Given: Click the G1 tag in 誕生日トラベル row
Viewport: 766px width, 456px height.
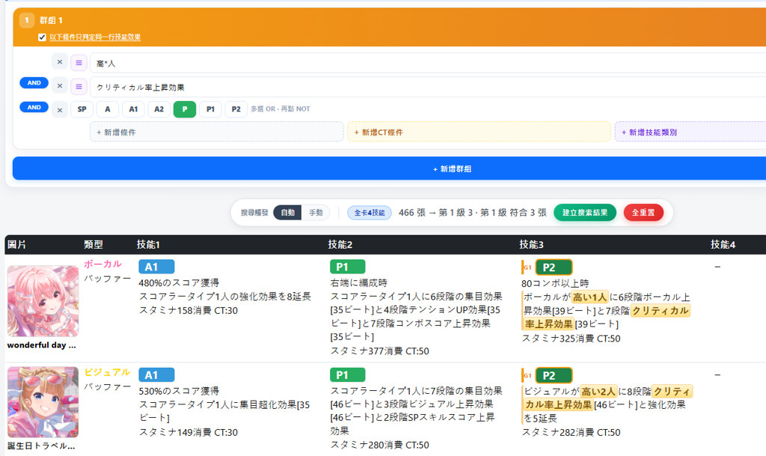Looking at the screenshot, I should click(527, 375).
